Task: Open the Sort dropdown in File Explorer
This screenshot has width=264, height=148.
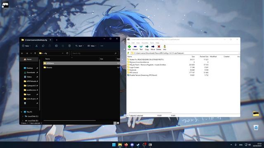Action: tap(80, 46)
